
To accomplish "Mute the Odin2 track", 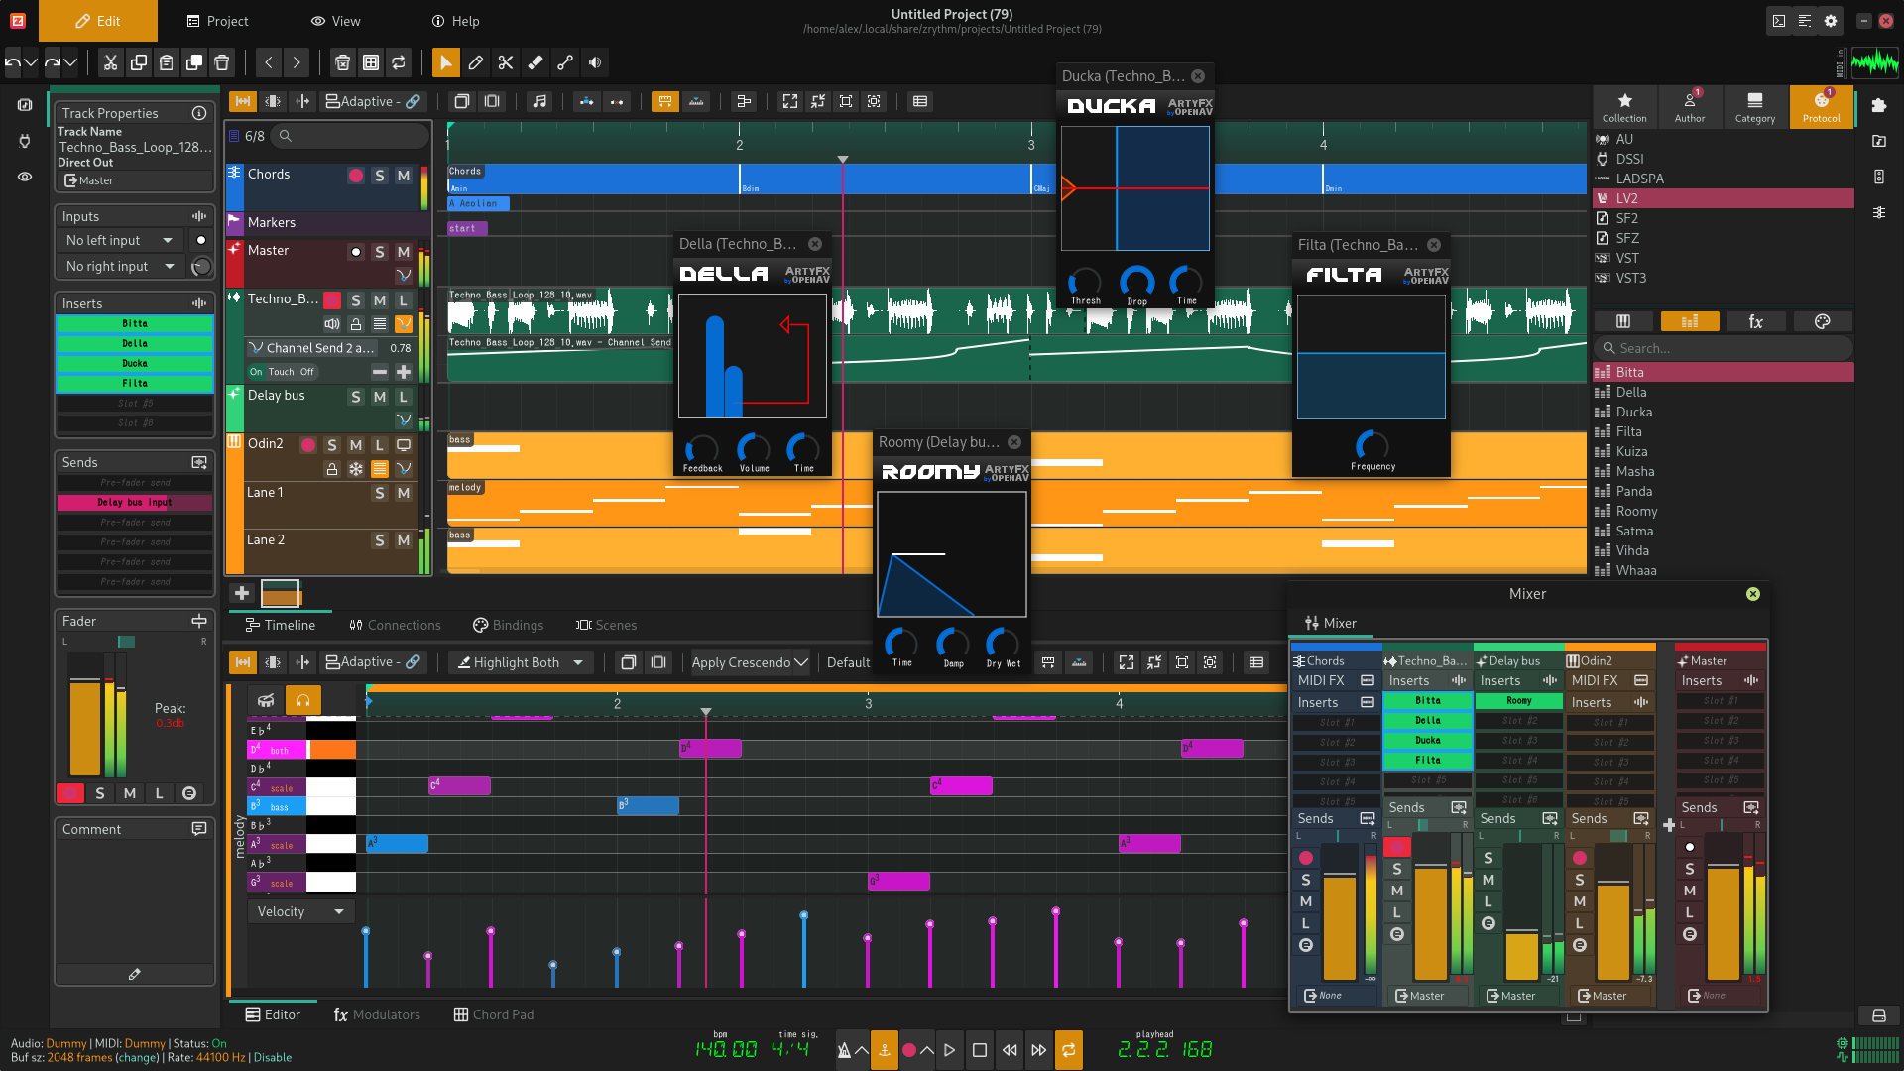I will pyautogui.click(x=356, y=445).
